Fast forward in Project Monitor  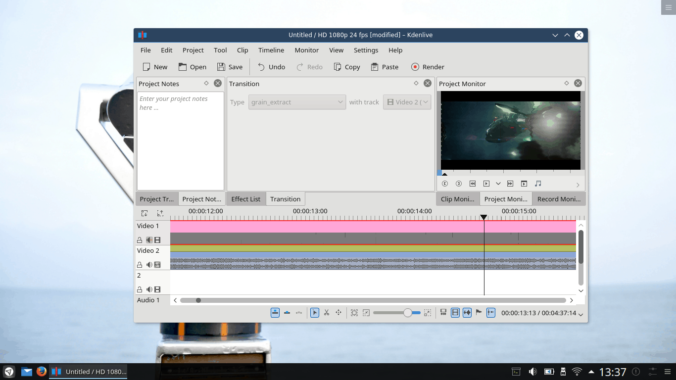[510, 184]
